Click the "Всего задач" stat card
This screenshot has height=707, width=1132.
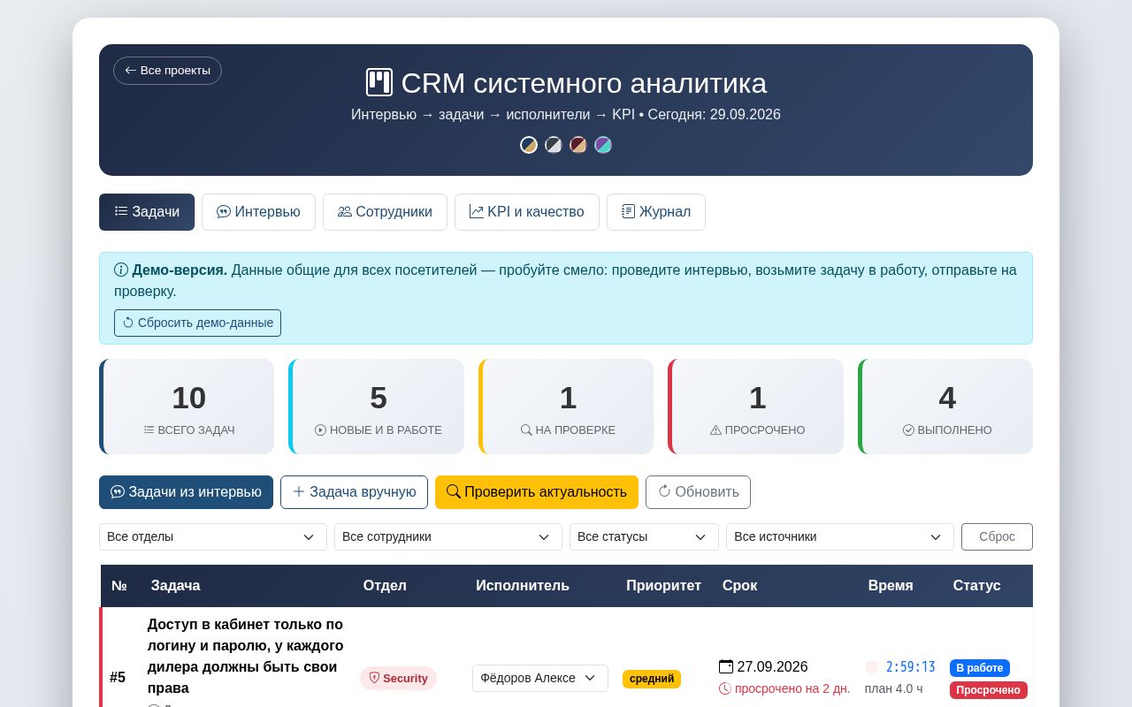(x=187, y=407)
